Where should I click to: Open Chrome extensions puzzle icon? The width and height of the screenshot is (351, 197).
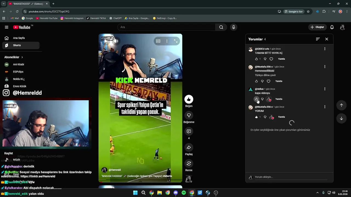[x=324, y=11]
